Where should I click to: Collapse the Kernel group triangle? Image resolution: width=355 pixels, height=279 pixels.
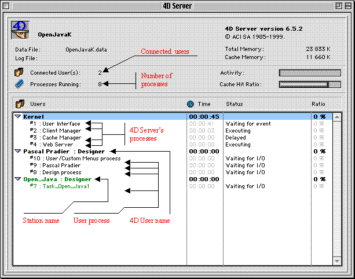click(x=18, y=117)
